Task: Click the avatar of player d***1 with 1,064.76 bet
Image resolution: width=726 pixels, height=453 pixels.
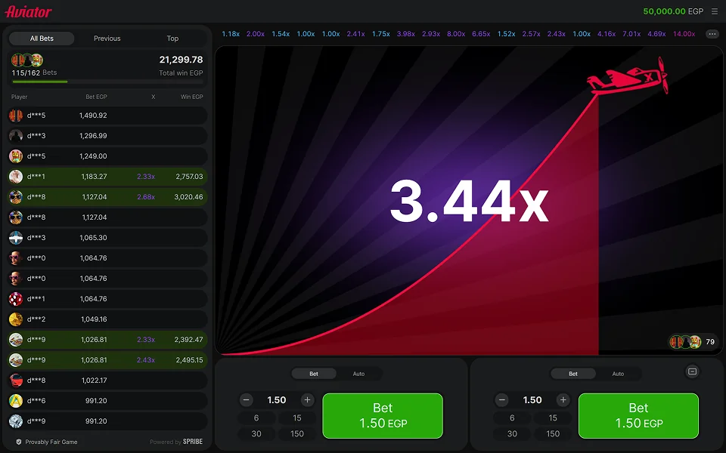Action: click(16, 299)
